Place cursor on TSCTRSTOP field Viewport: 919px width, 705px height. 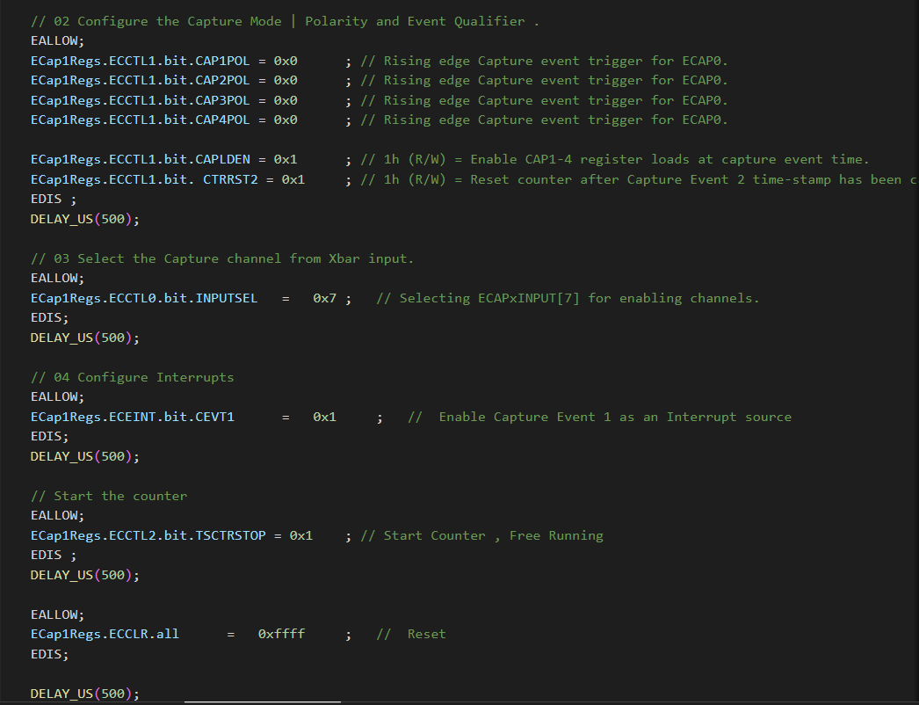coord(235,535)
